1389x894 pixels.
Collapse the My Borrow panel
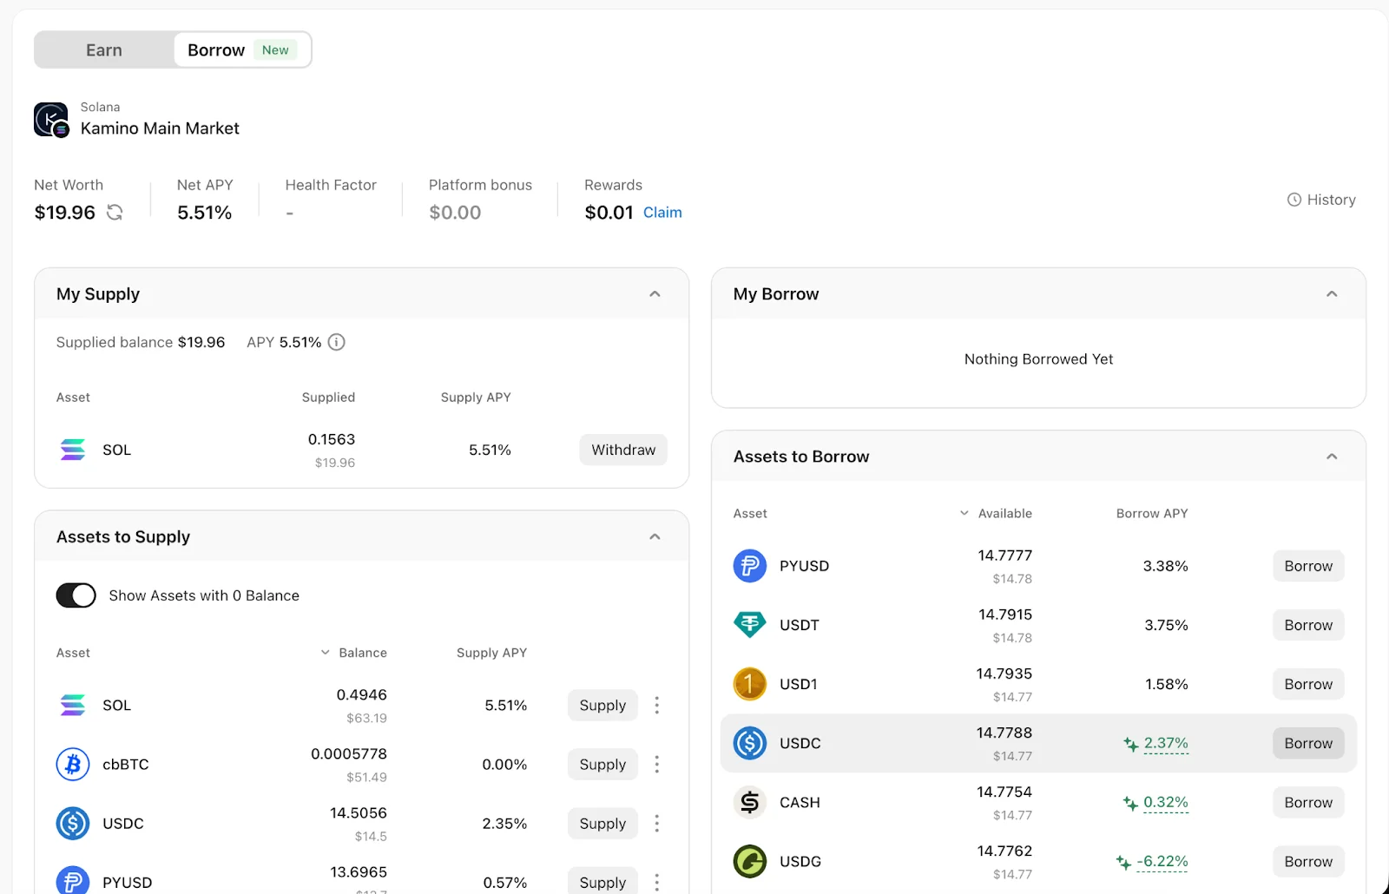(1332, 294)
